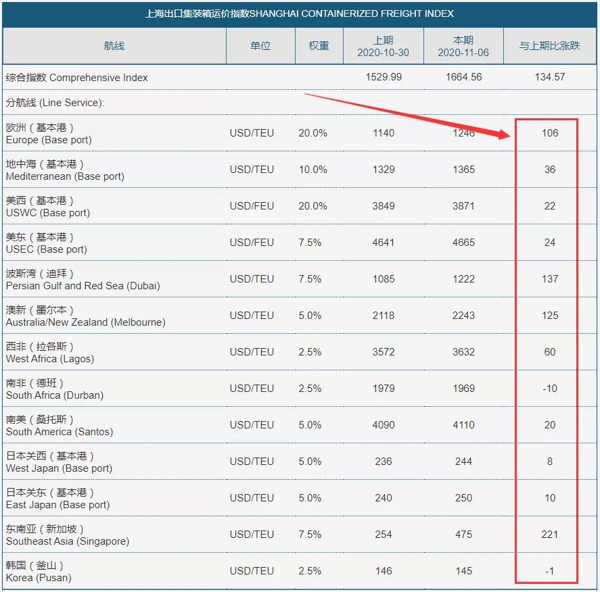Select the 'West Japan (Base port)' route

(x=59, y=468)
